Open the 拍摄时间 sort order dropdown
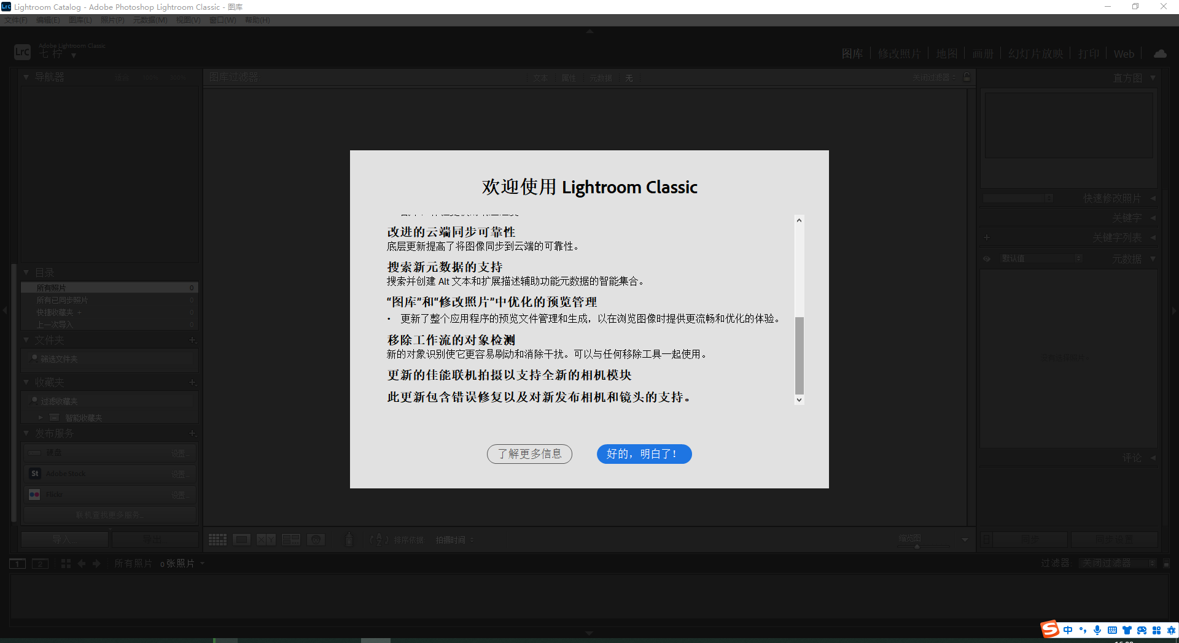Viewport: 1179px width, 643px height. [x=455, y=540]
